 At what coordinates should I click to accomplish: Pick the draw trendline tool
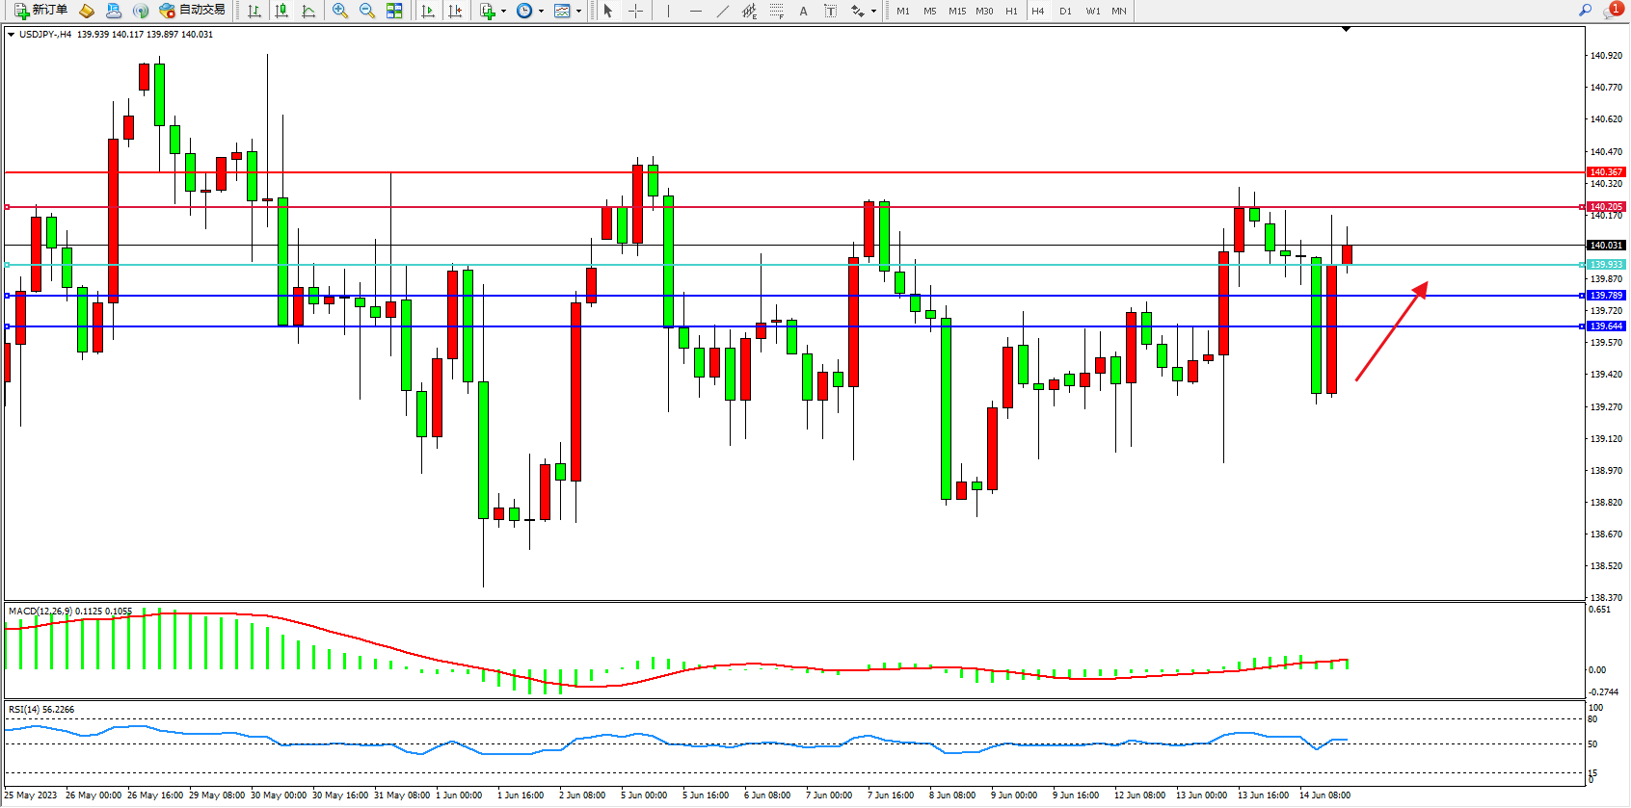723,11
